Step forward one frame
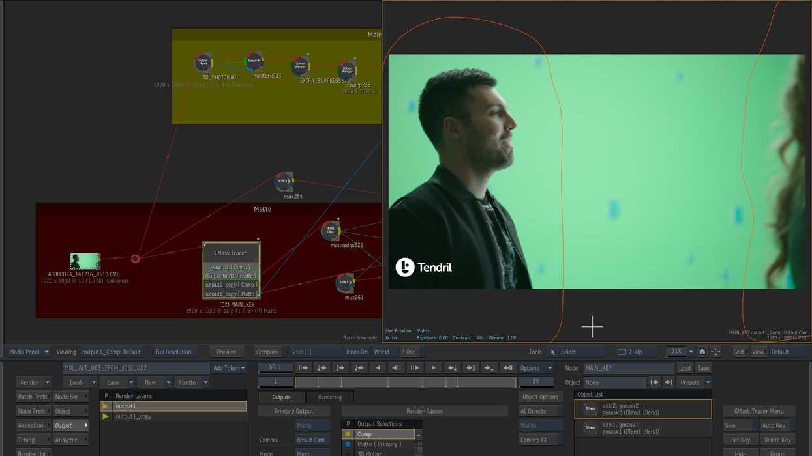The image size is (812, 456). point(414,368)
